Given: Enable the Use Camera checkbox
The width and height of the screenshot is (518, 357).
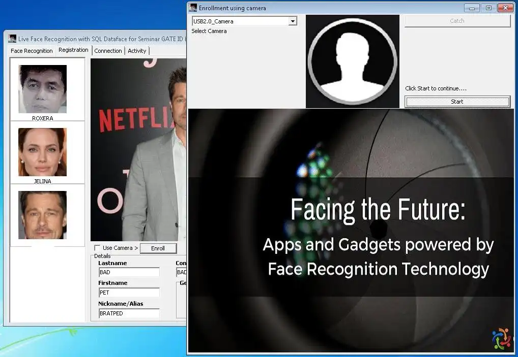Looking at the screenshot, I should tap(98, 248).
